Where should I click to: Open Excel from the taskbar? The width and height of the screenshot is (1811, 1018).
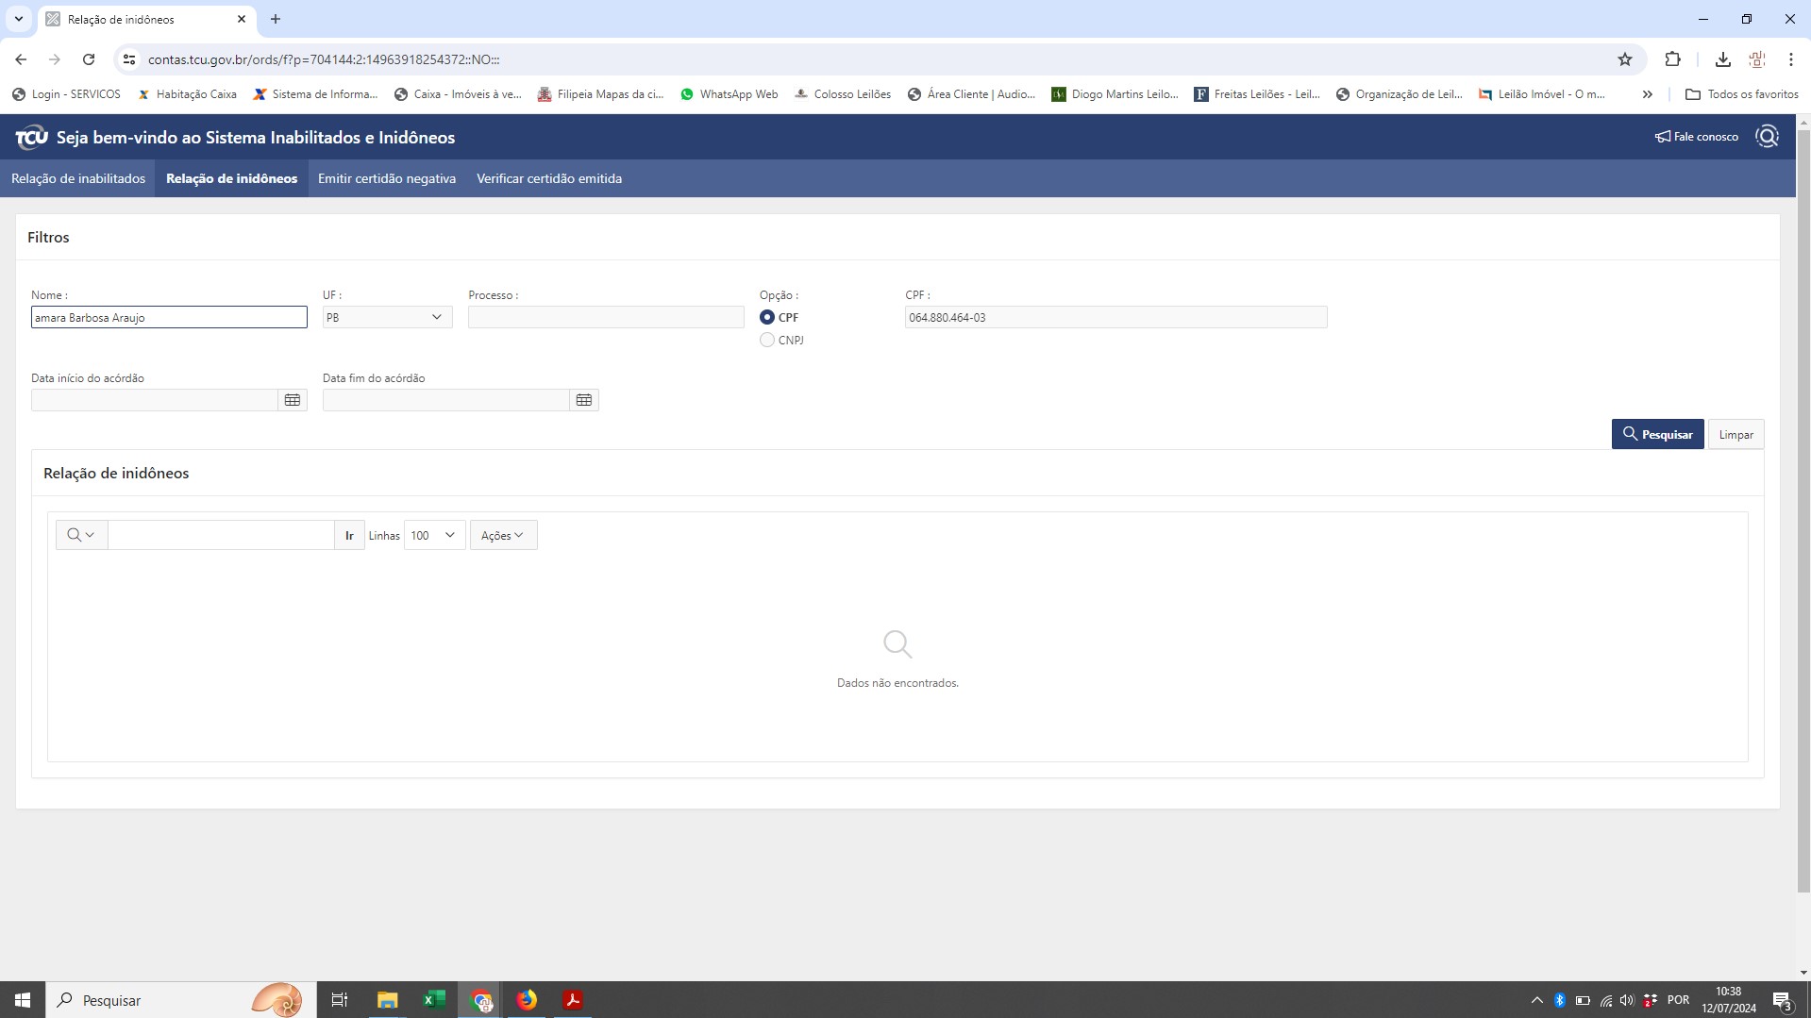tap(433, 1000)
